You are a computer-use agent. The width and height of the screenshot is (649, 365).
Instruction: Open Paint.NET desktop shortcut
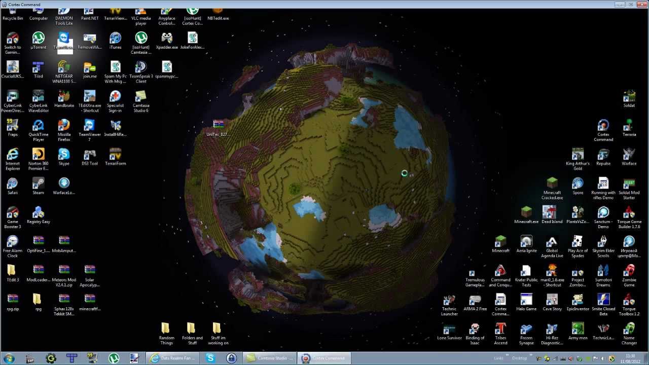(x=90, y=14)
